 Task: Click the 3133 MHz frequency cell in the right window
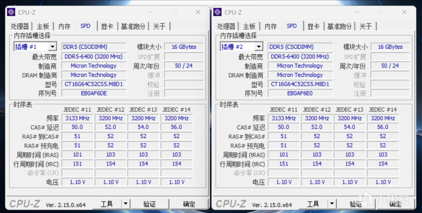pyautogui.click(x=284, y=118)
